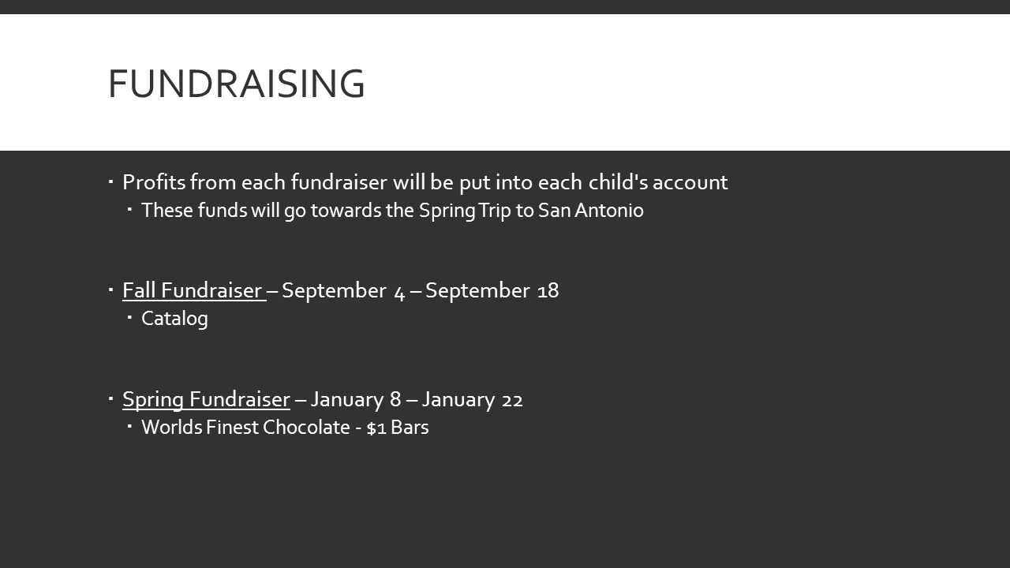
Task: Click the September 4 date text
Action: tap(344, 291)
